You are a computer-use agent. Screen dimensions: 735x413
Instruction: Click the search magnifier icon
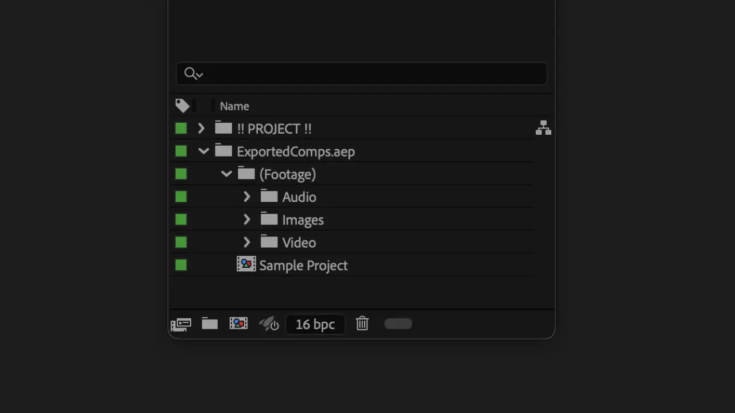[189, 73]
